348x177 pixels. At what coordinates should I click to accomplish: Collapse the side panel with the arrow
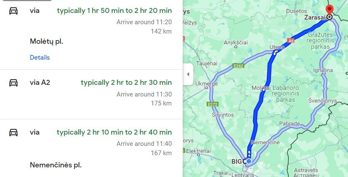point(188,74)
